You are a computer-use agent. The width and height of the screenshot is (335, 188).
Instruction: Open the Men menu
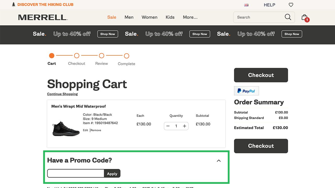(x=129, y=17)
